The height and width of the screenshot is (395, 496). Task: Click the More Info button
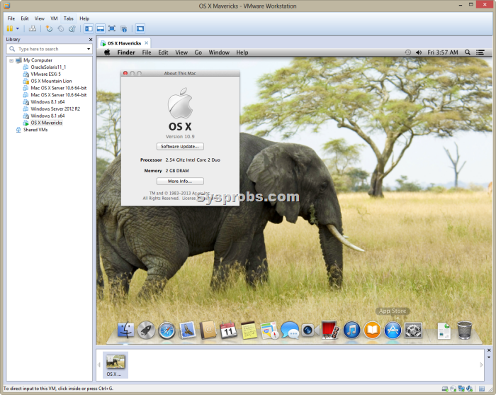tap(180, 182)
